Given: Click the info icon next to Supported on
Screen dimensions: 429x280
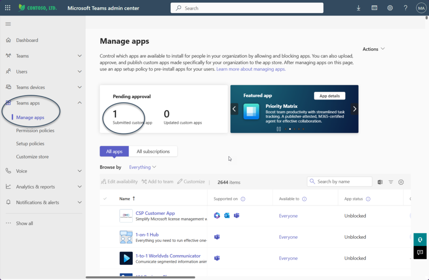Looking at the screenshot, I should point(243,199).
